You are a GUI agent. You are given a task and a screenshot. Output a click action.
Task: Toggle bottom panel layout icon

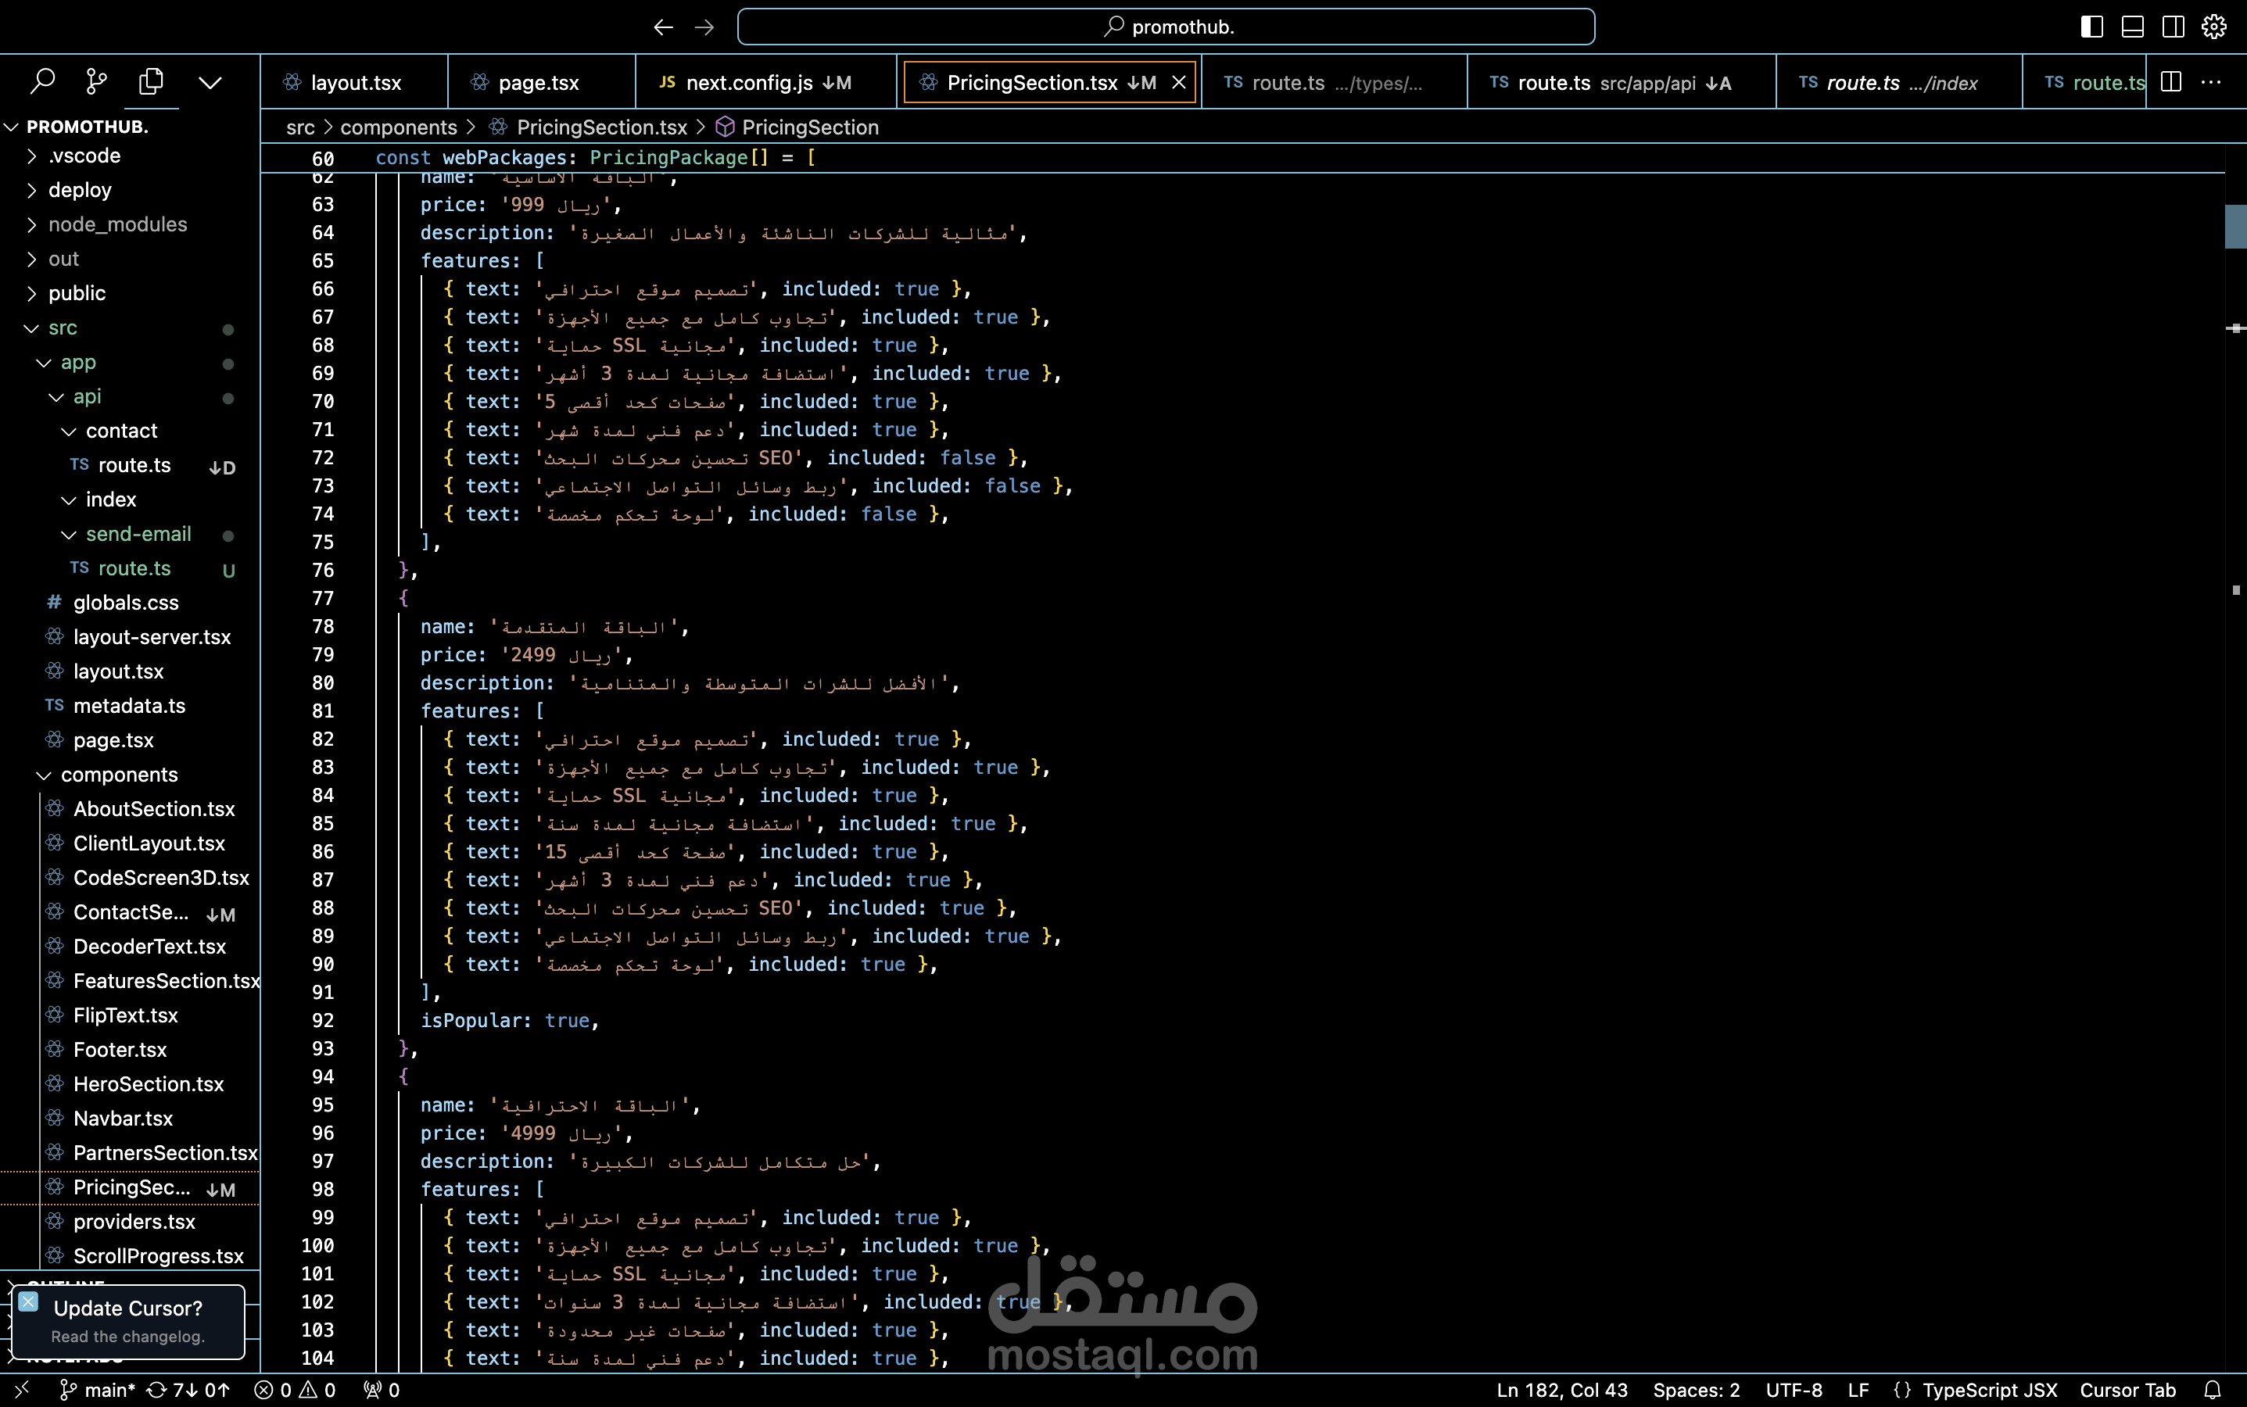2133,27
